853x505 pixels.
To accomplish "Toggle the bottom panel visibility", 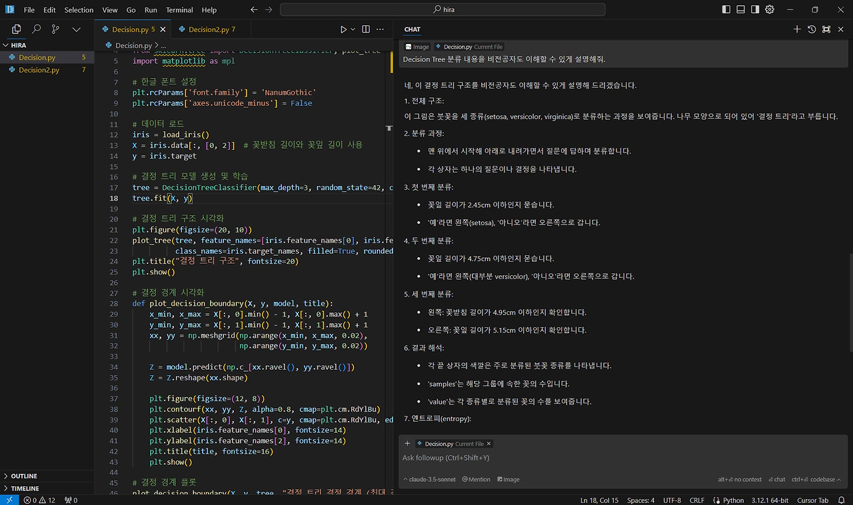I will 740,10.
